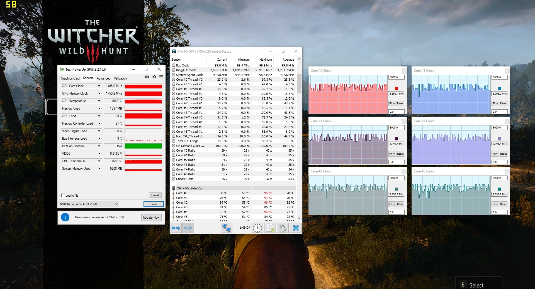Click the thermometer icon beside Core #5 temperature
Image resolution: width=535 pixels, height=289 pixels.
[x=174, y=217]
